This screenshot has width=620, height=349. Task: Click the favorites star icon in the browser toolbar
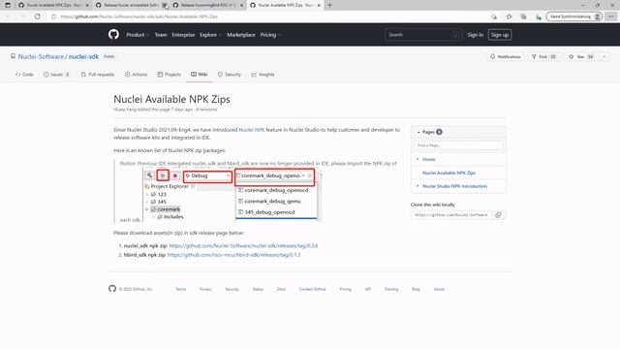pos(509,16)
